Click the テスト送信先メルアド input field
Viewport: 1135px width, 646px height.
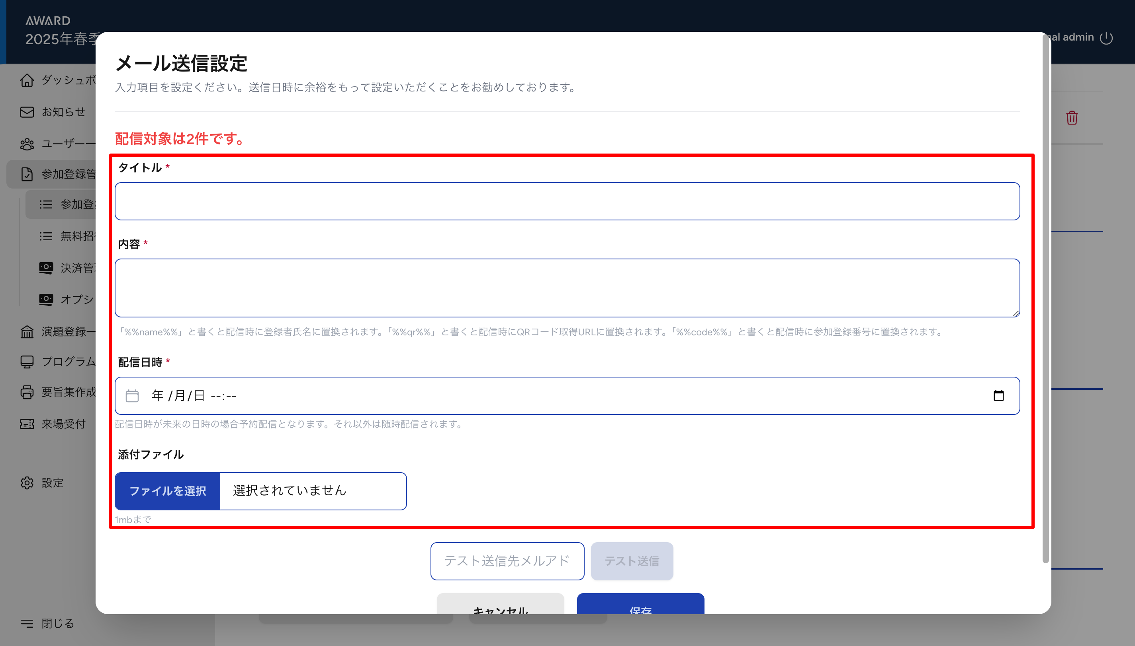coord(507,561)
